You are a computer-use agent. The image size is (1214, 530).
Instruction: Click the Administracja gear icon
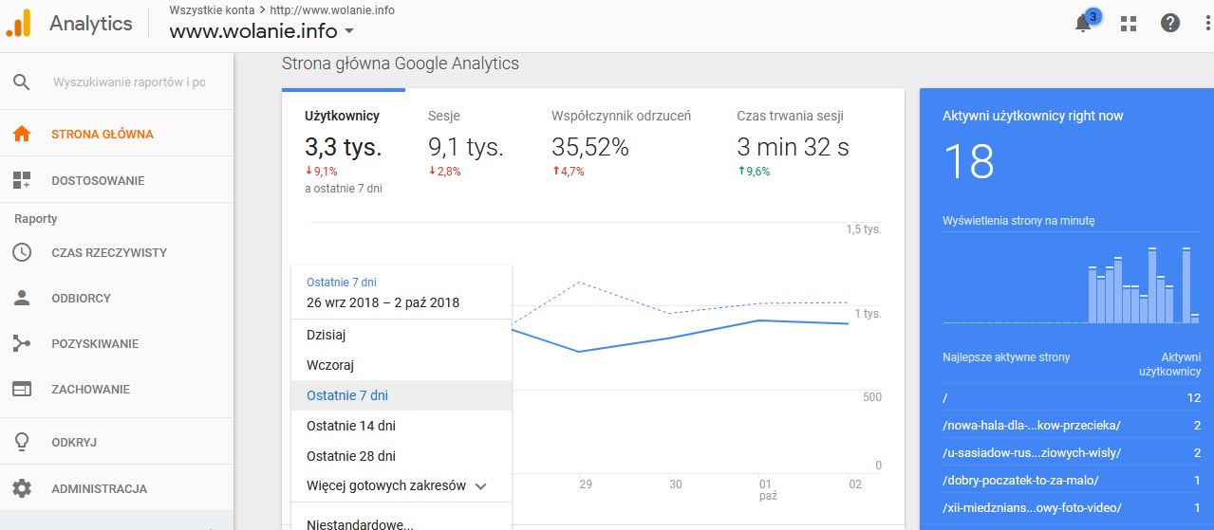coord(22,488)
